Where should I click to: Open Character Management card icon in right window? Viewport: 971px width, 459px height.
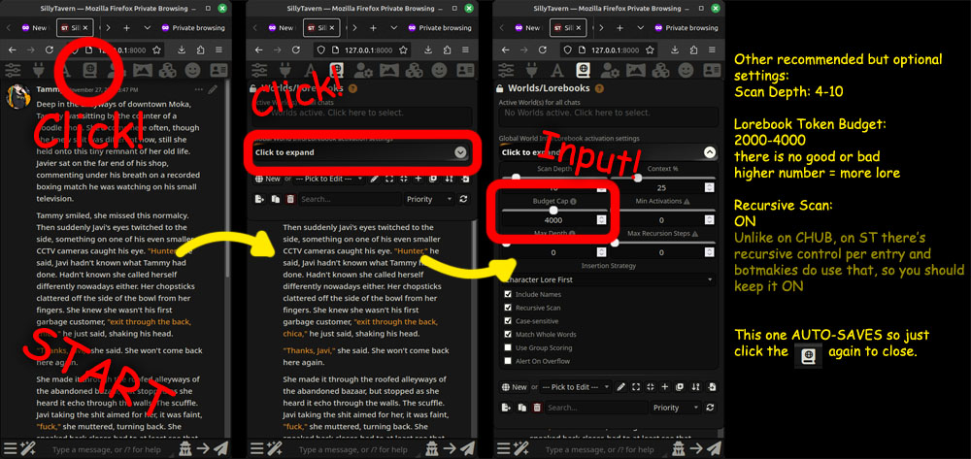[x=712, y=70]
